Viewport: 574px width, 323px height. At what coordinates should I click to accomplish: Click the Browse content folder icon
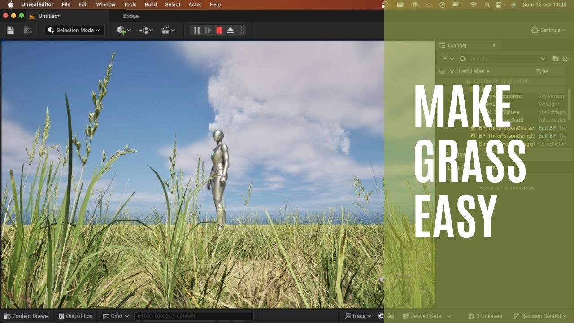[28, 30]
